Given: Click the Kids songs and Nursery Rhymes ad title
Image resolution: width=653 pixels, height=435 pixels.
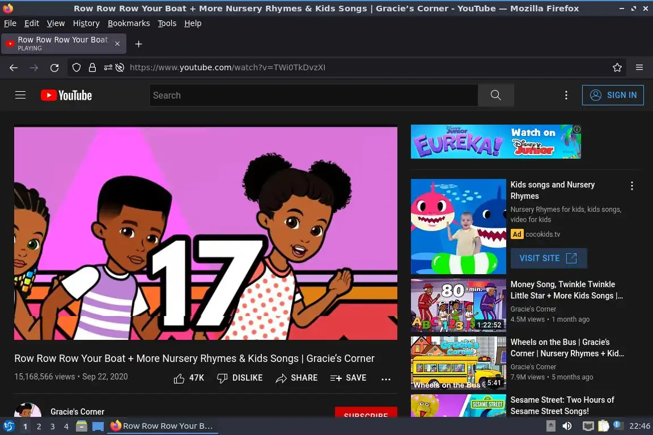Looking at the screenshot, I should (x=552, y=190).
